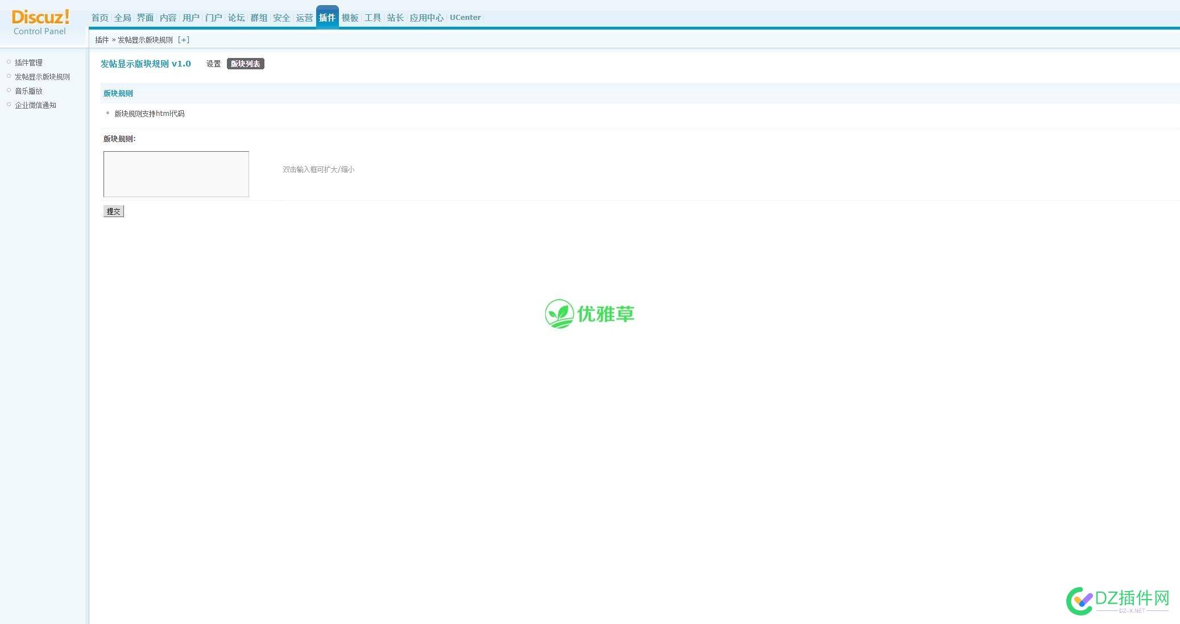The image size is (1180, 624).
Task: Open the 模板 menu tab
Action: point(350,18)
